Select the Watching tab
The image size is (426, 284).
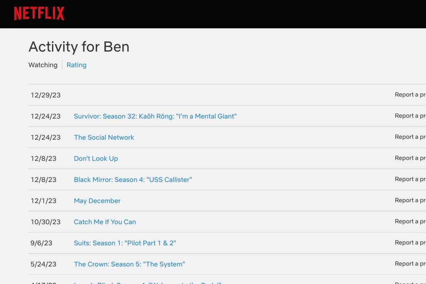(43, 65)
